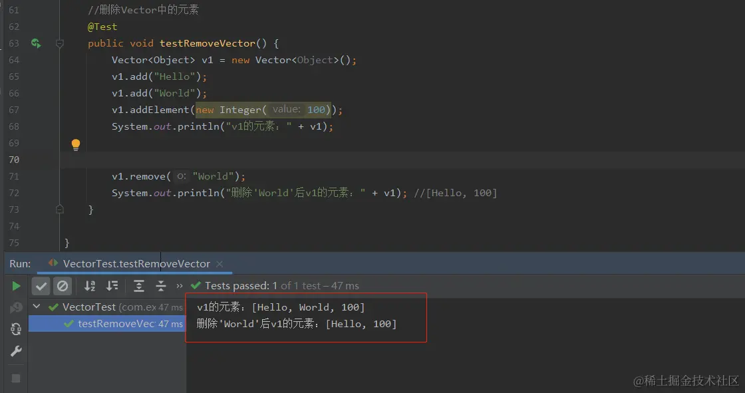Click line number 70 in gutter
The height and width of the screenshot is (393, 745).
tap(14, 160)
